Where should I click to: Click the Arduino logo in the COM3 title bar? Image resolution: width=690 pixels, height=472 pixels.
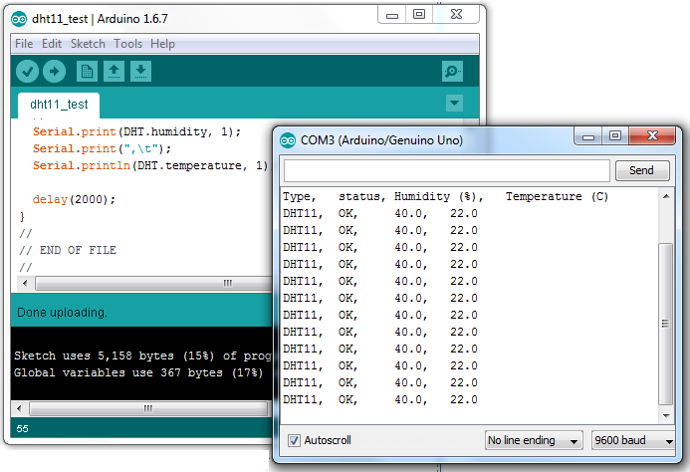coord(288,140)
